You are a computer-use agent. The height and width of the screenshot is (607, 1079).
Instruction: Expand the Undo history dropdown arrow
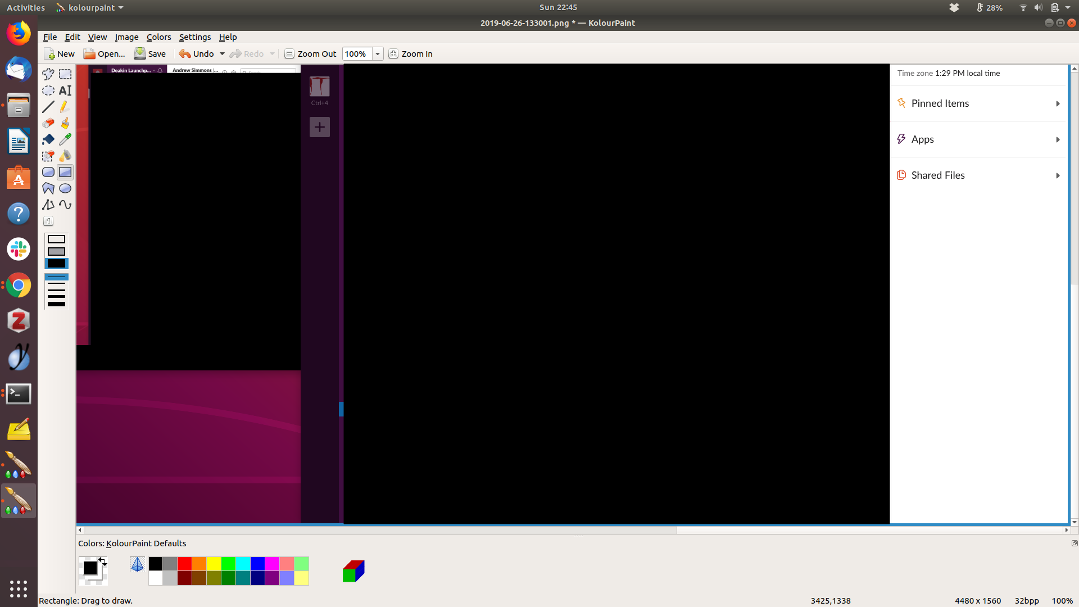coord(222,54)
